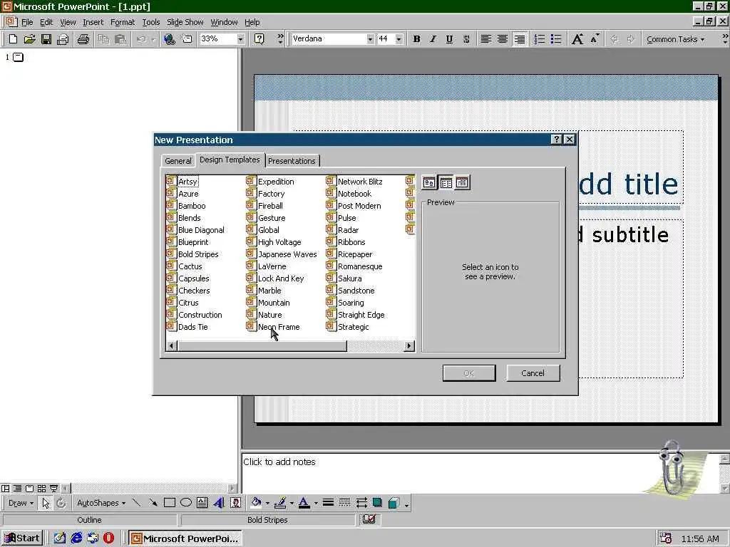Click the Copy toolbar icon
Screen dimensions: 730x547
coord(103,39)
